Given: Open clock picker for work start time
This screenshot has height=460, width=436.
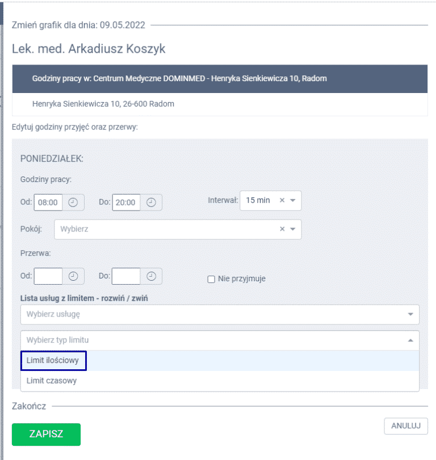Looking at the screenshot, I should point(73,202).
